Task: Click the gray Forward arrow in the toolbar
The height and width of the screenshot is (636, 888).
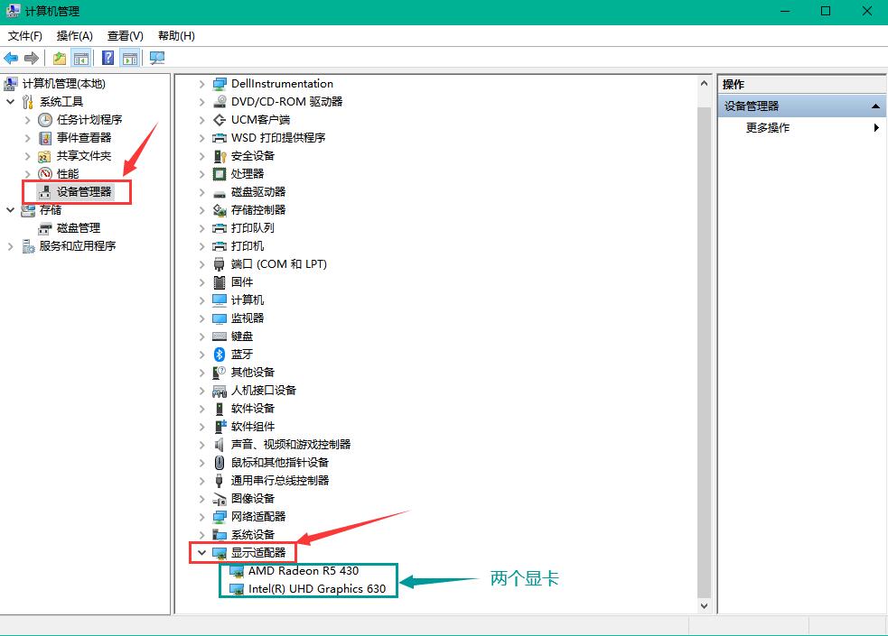Action: pos(32,58)
